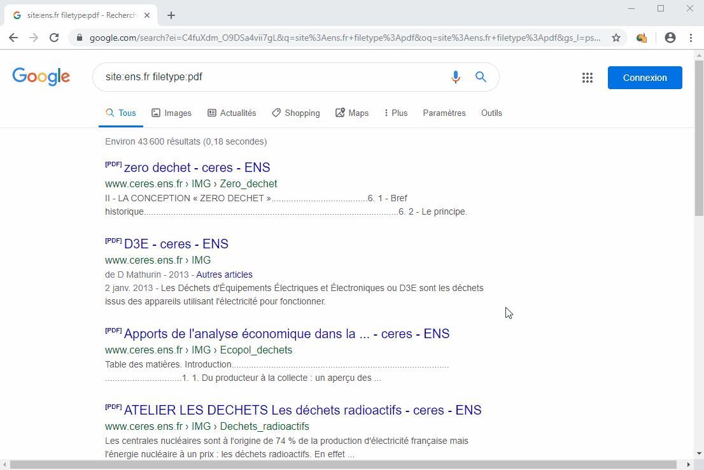
Task: Click the 'Autres articles' link
Action: pos(225,274)
